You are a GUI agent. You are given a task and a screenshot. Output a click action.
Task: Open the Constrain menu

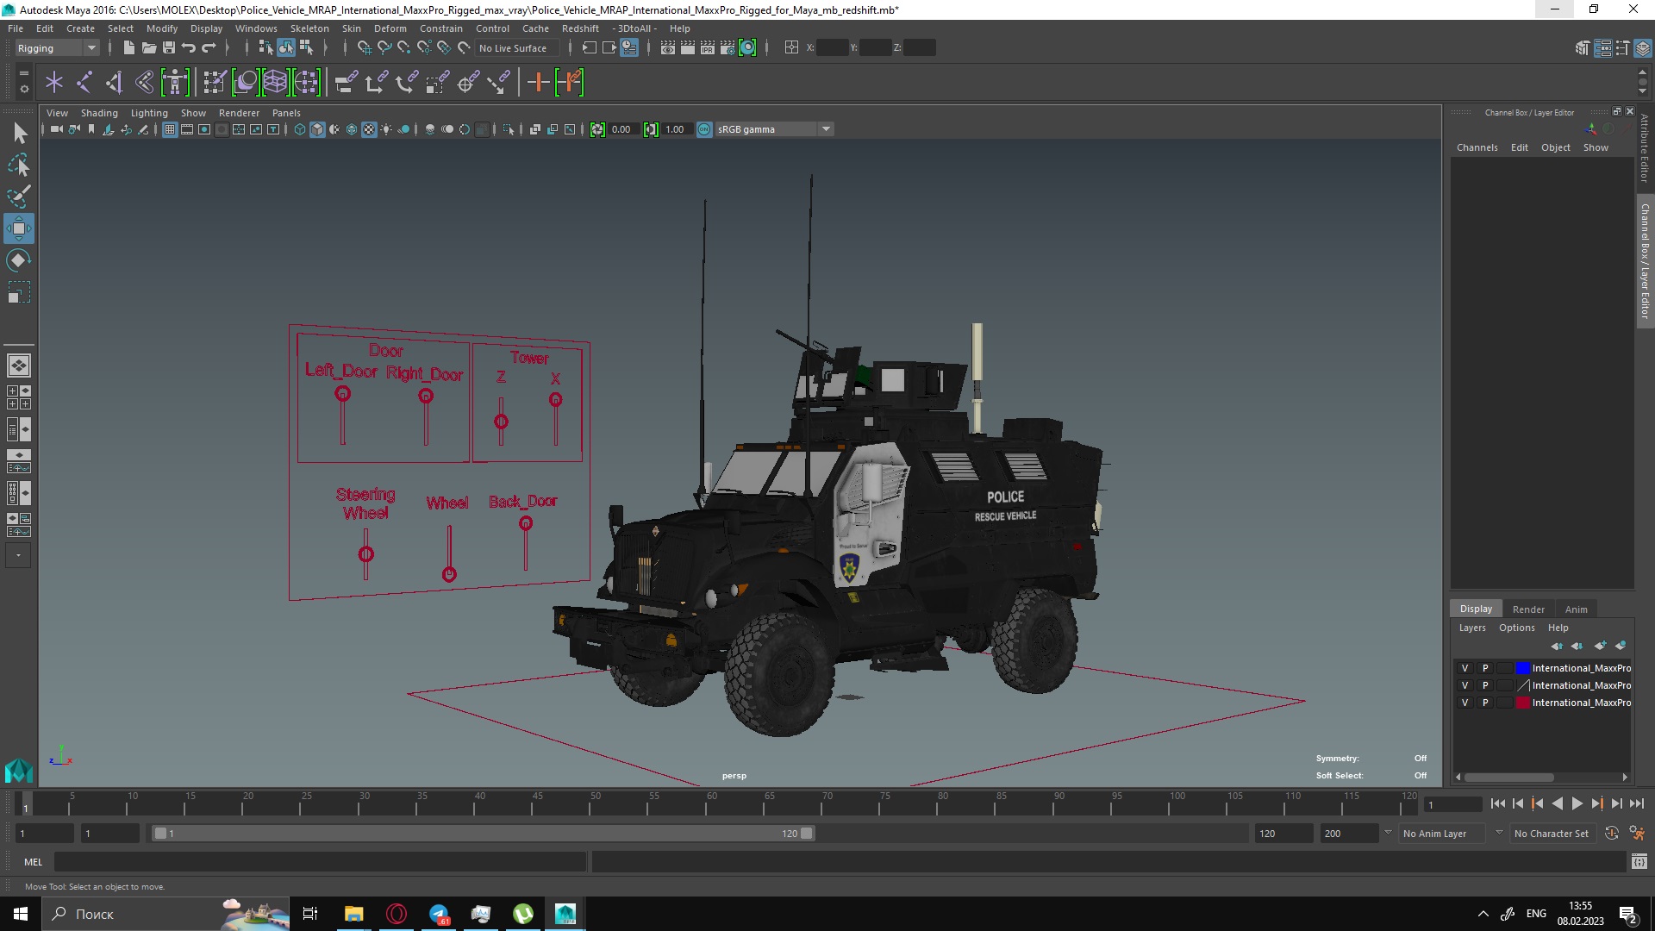(440, 28)
